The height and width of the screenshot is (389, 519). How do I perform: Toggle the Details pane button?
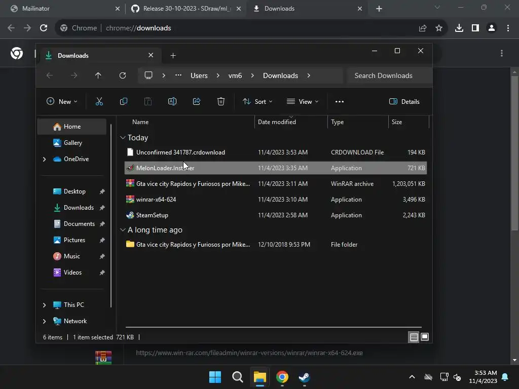tap(404, 101)
